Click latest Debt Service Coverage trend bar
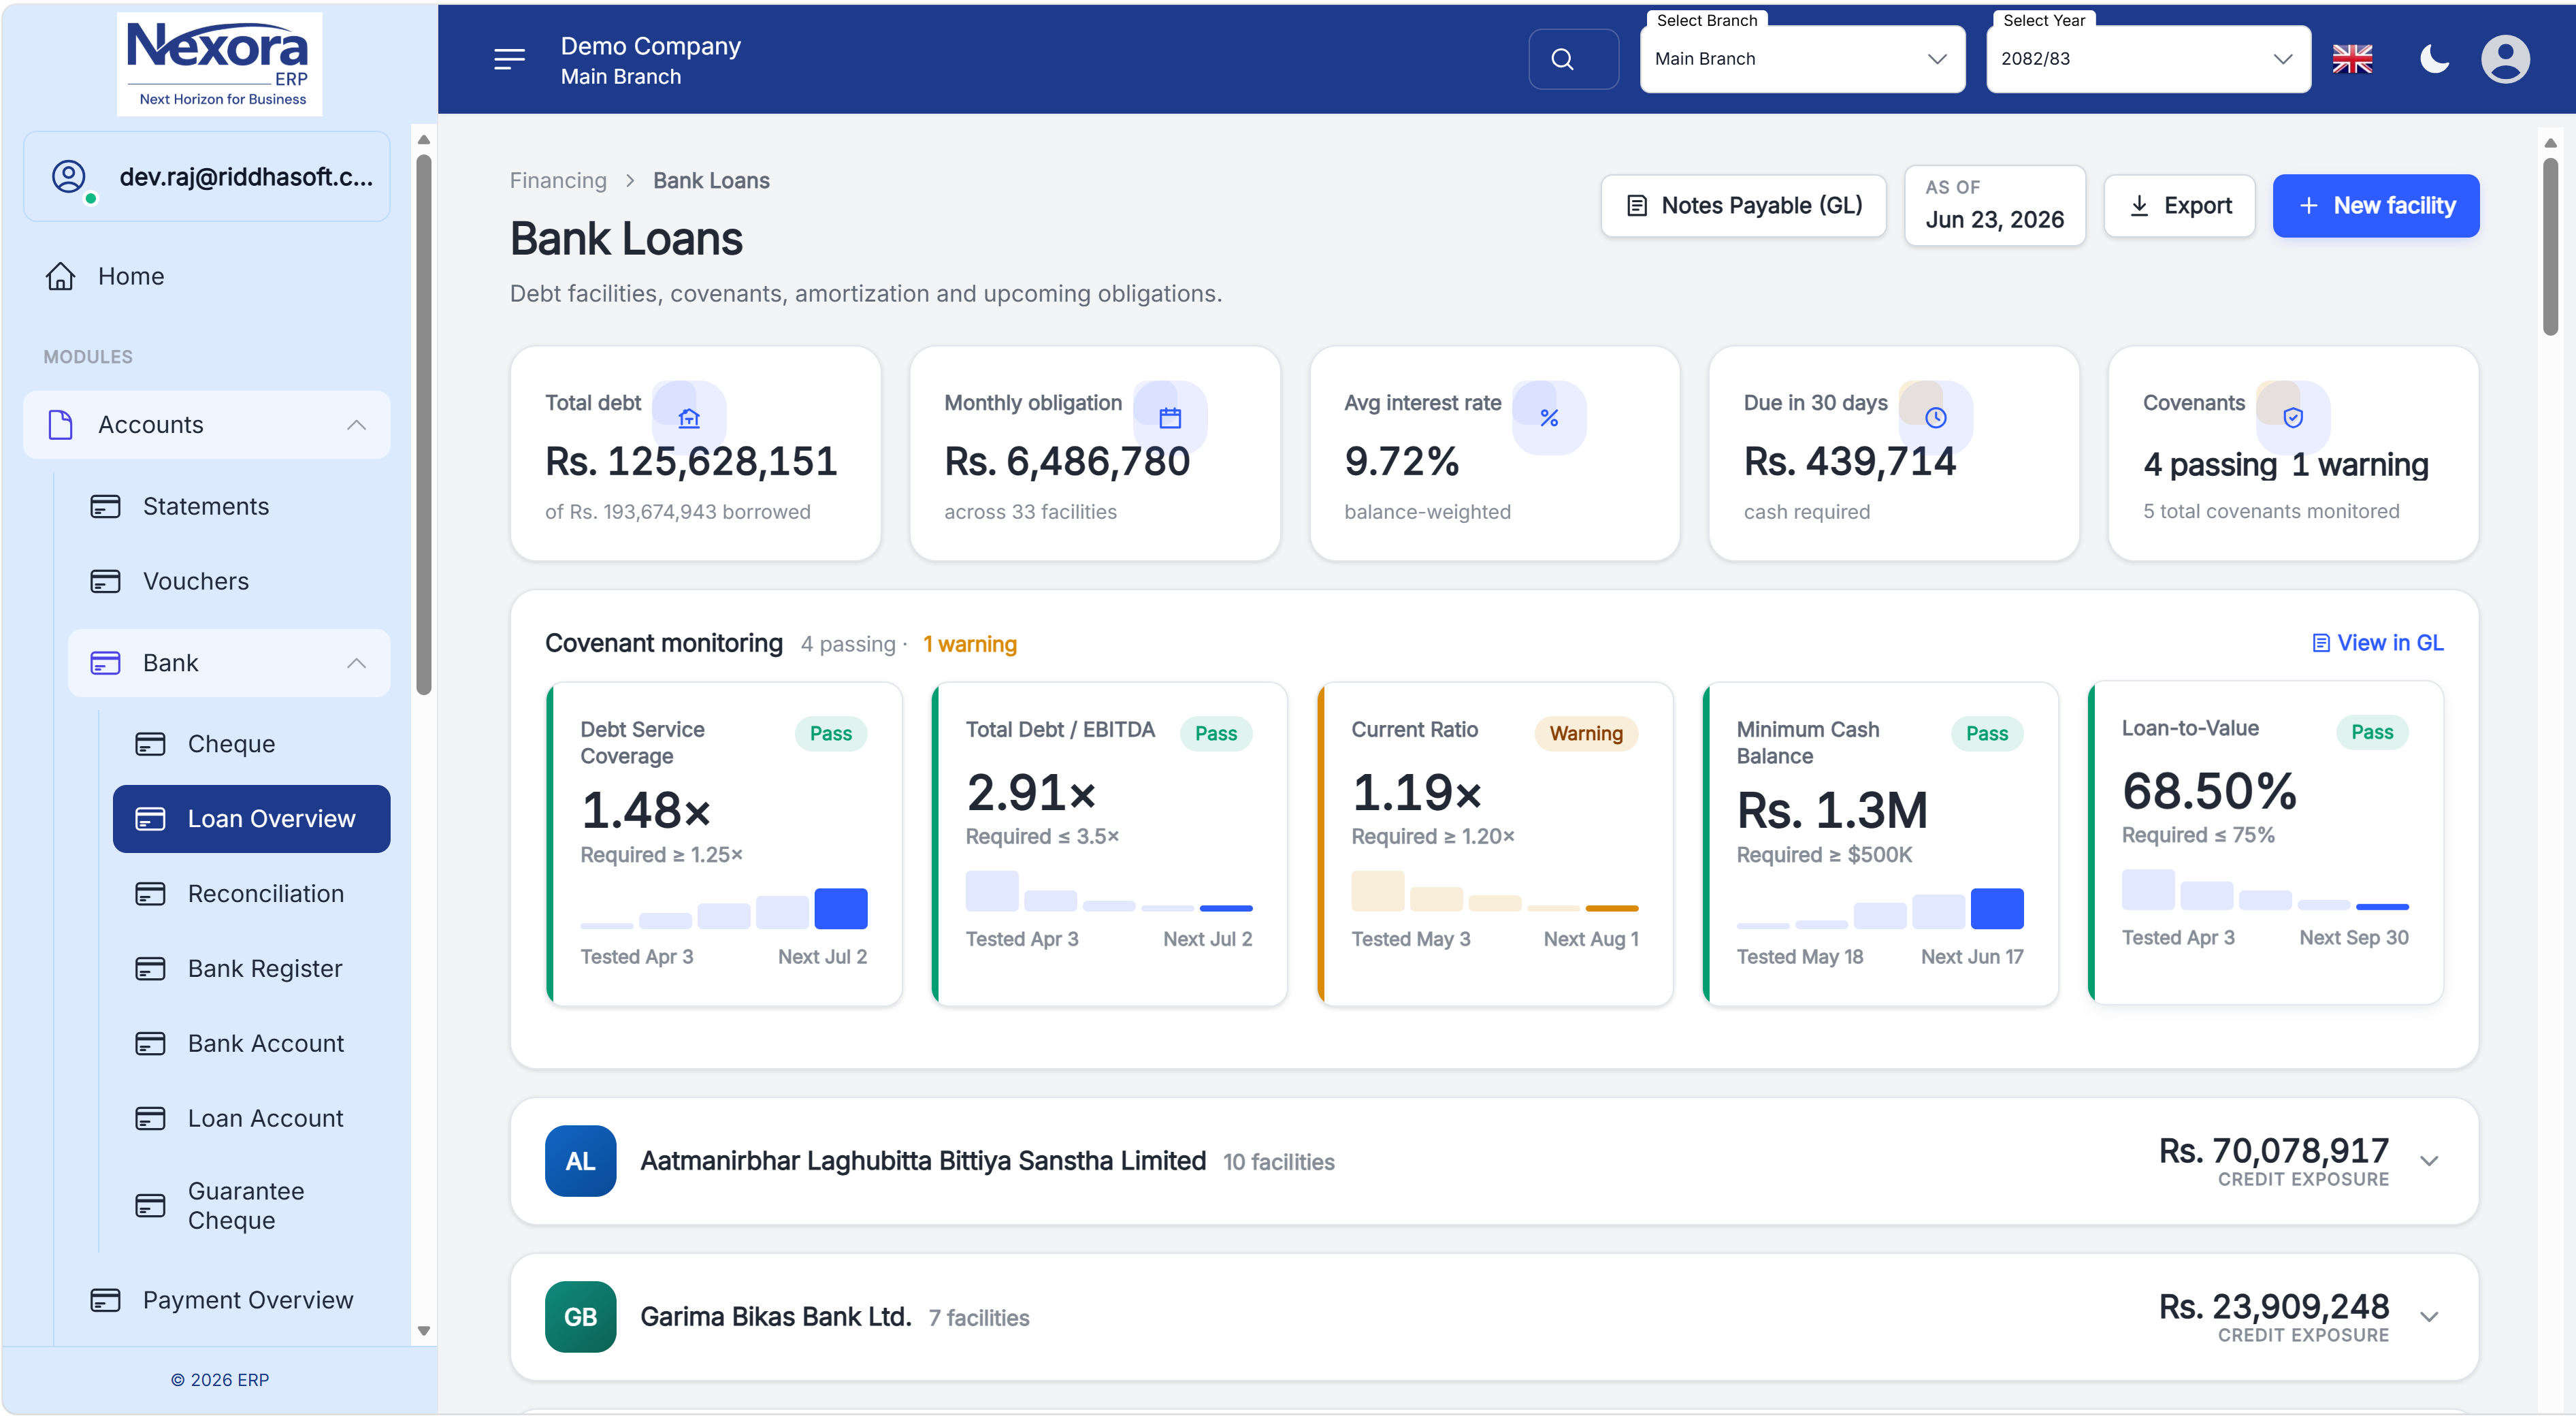 (x=840, y=909)
